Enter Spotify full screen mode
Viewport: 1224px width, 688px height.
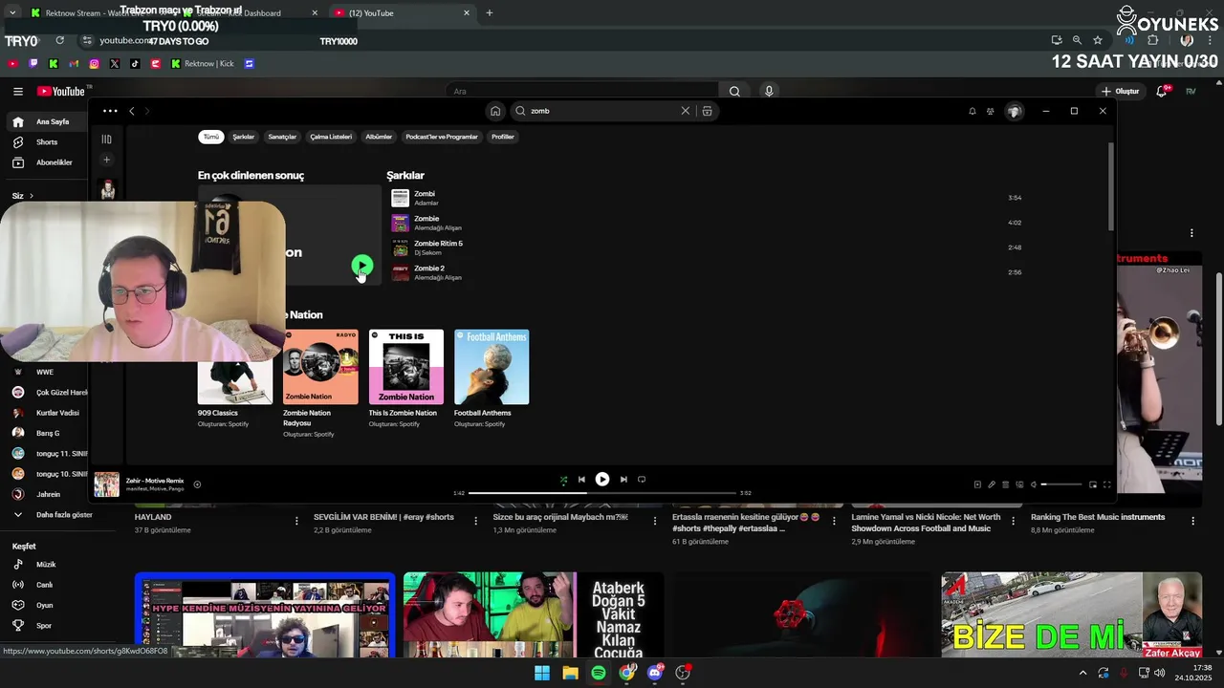click(x=1107, y=484)
